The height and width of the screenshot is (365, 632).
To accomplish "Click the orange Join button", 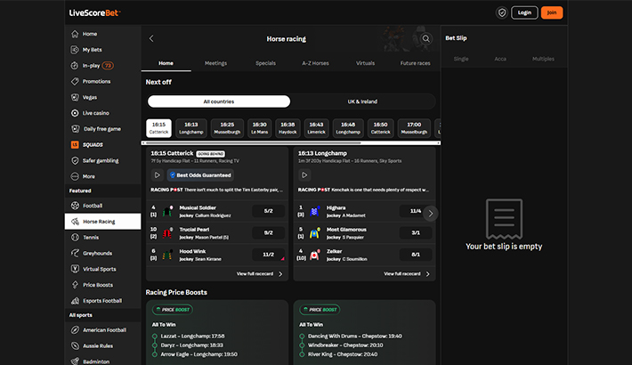I will pos(552,12).
